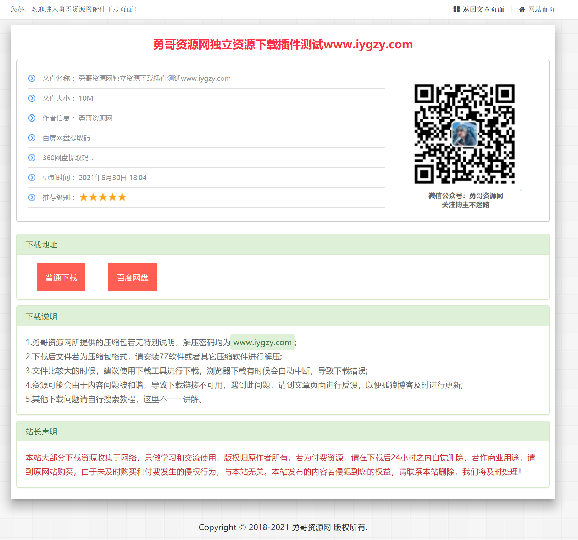
Task: Click the 下载地址 section header
Action: [x=283, y=244]
